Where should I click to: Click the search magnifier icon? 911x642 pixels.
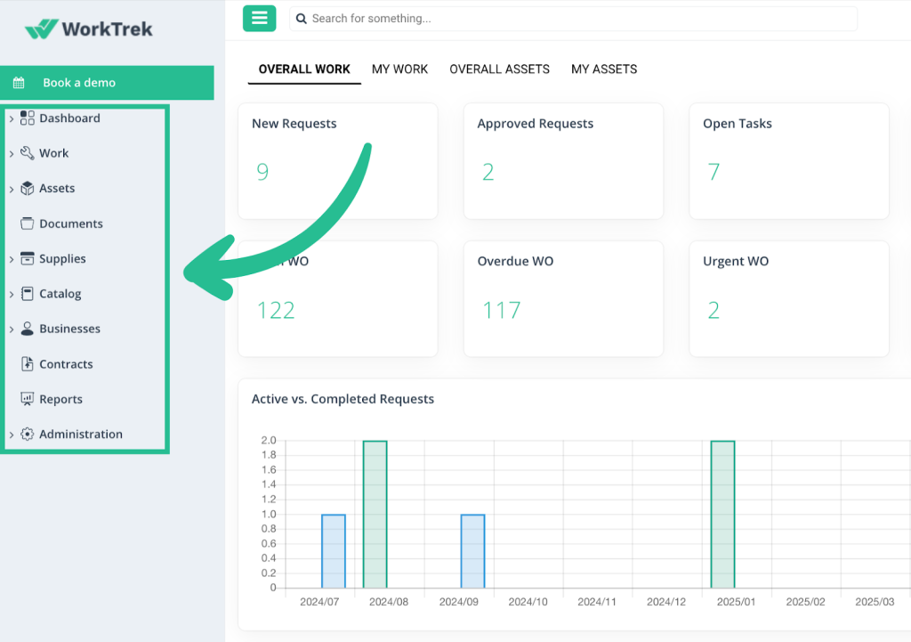click(301, 18)
